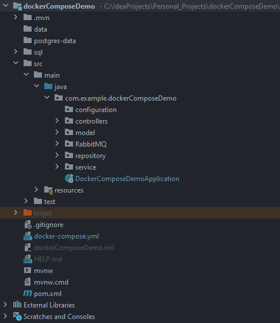Expand the RabbitMQ package node
Screen dimensions: 280x323
[57, 144]
